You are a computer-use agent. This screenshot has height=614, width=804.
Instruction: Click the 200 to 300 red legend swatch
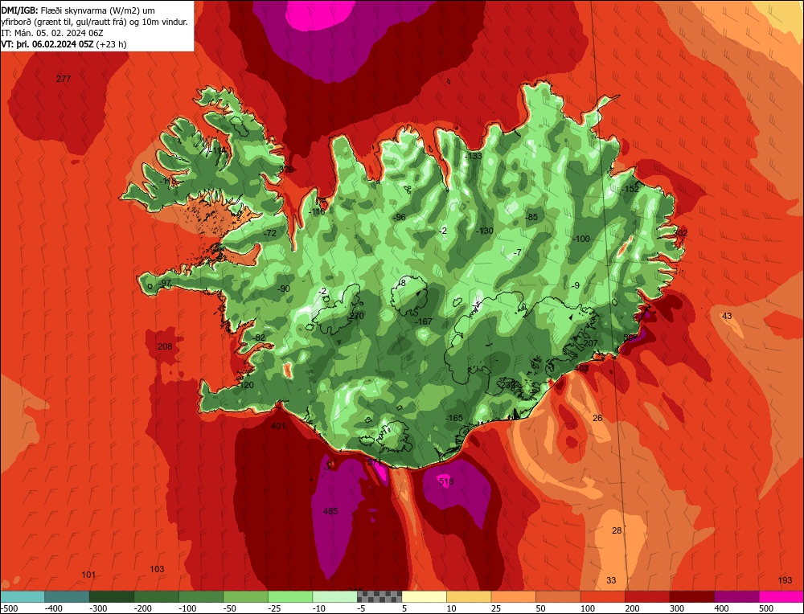[x=647, y=596]
